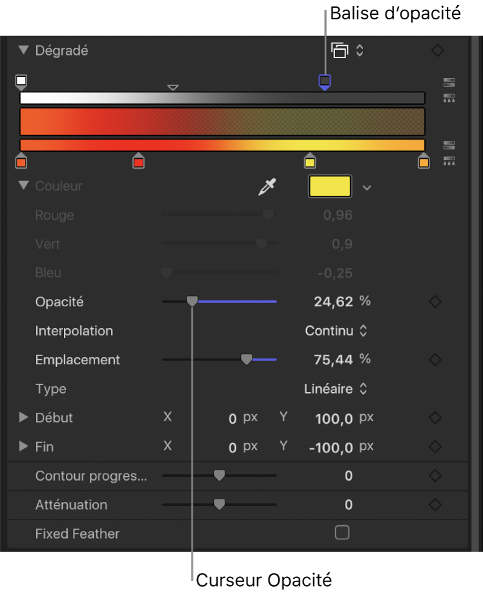
Task: Expand the Fin parameter row
Action: (x=24, y=446)
